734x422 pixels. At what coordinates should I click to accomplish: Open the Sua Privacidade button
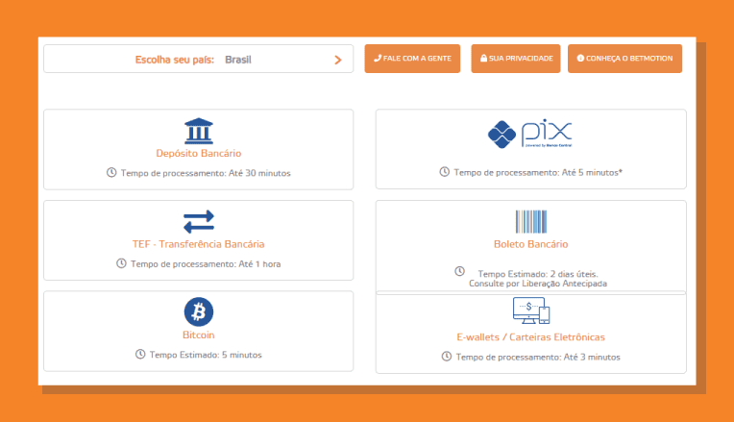pos(515,59)
